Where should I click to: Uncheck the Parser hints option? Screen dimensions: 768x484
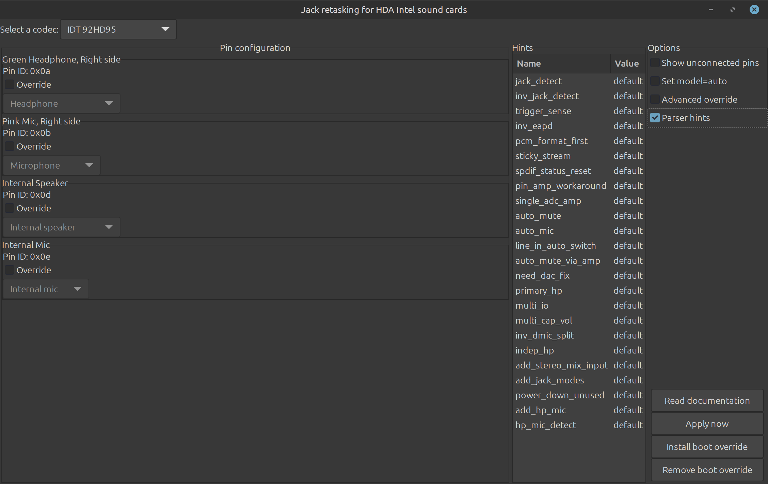pyautogui.click(x=655, y=118)
